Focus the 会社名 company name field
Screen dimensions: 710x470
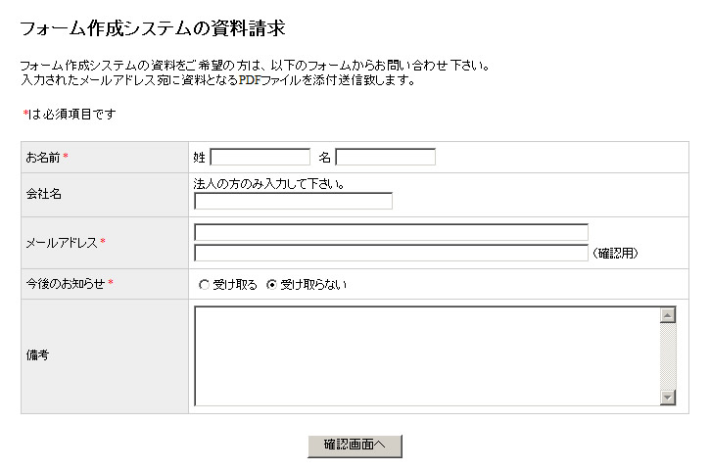[x=293, y=202]
